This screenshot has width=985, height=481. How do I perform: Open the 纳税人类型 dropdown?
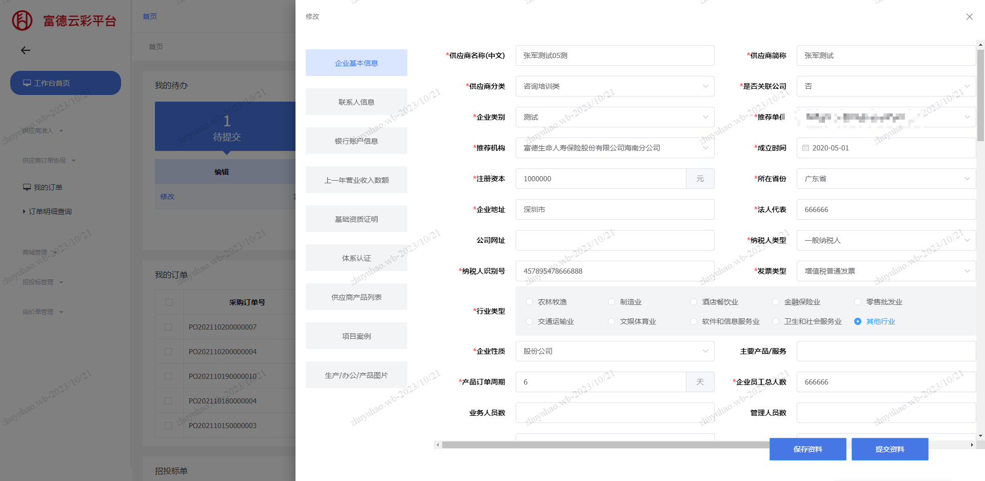tap(886, 240)
